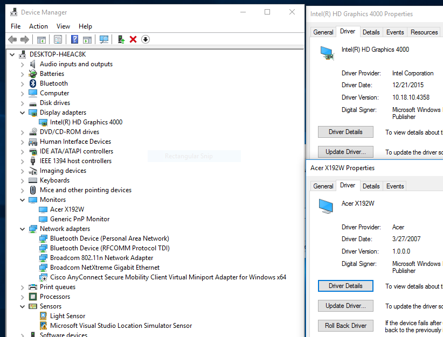
Task: Click the Forward arrow toolbar icon
Action: pyautogui.click(x=25, y=39)
